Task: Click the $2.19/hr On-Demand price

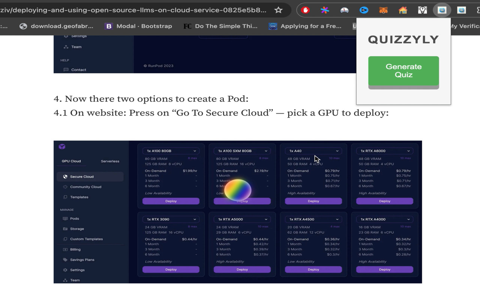Action: 261,171
